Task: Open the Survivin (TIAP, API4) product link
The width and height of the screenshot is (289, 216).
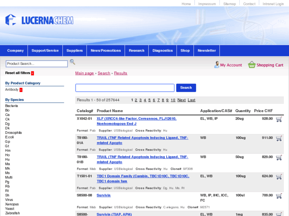Action: click(x=114, y=214)
